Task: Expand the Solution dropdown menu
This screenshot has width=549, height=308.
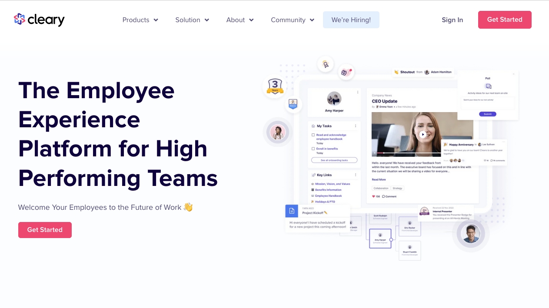Action: tap(192, 20)
